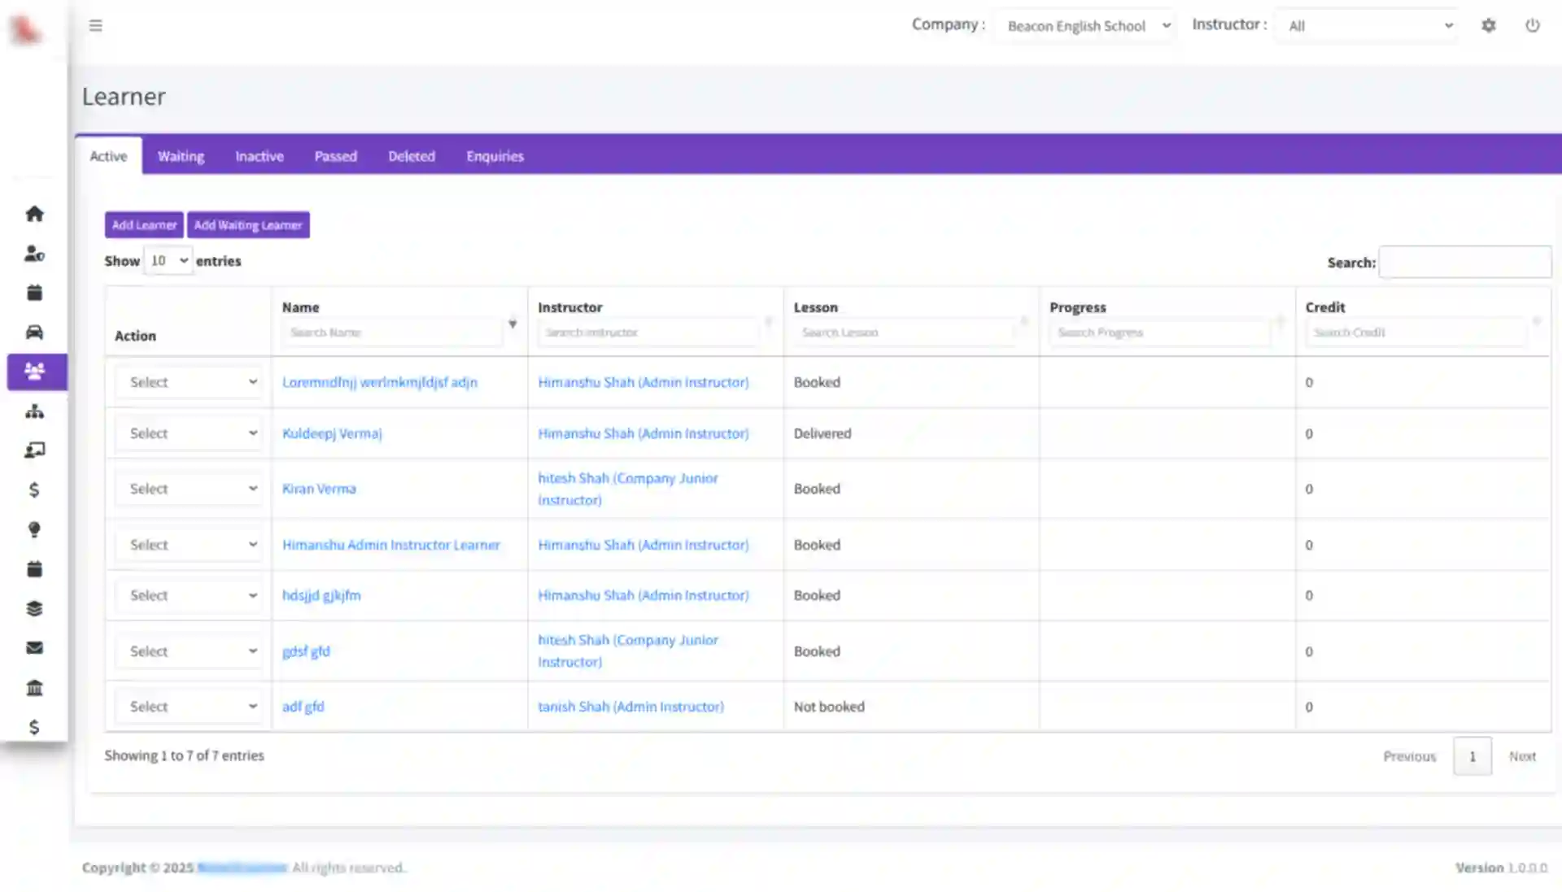Switch to the Waiting tab

pyautogui.click(x=181, y=156)
